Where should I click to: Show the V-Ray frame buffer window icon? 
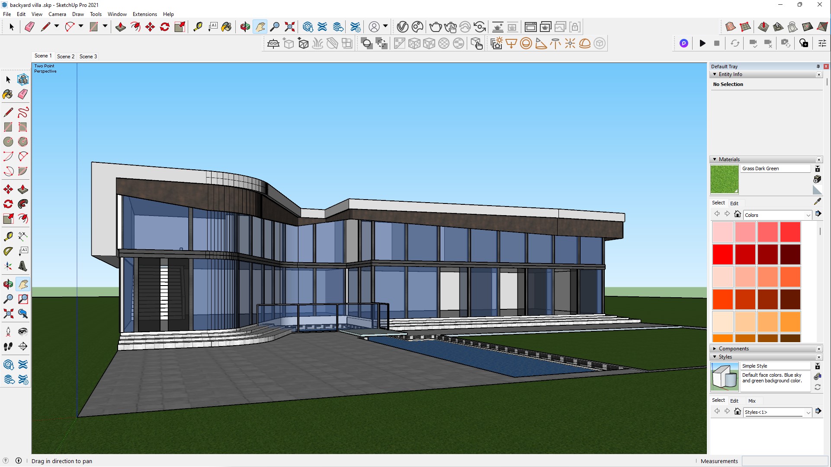click(x=530, y=27)
